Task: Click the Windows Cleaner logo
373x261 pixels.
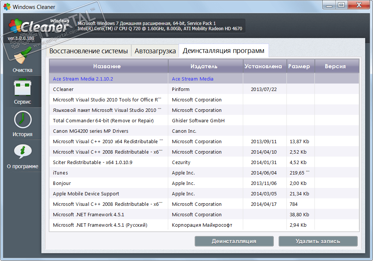Action: (39, 26)
